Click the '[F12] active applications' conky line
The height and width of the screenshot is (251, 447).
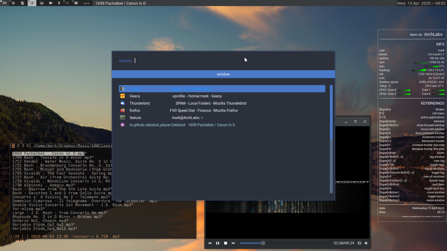(412, 117)
